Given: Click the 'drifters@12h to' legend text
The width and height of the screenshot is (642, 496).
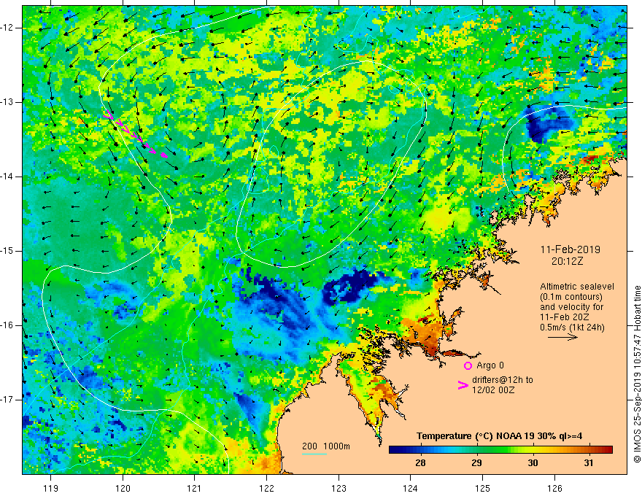Looking at the screenshot, I should [x=503, y=380].
